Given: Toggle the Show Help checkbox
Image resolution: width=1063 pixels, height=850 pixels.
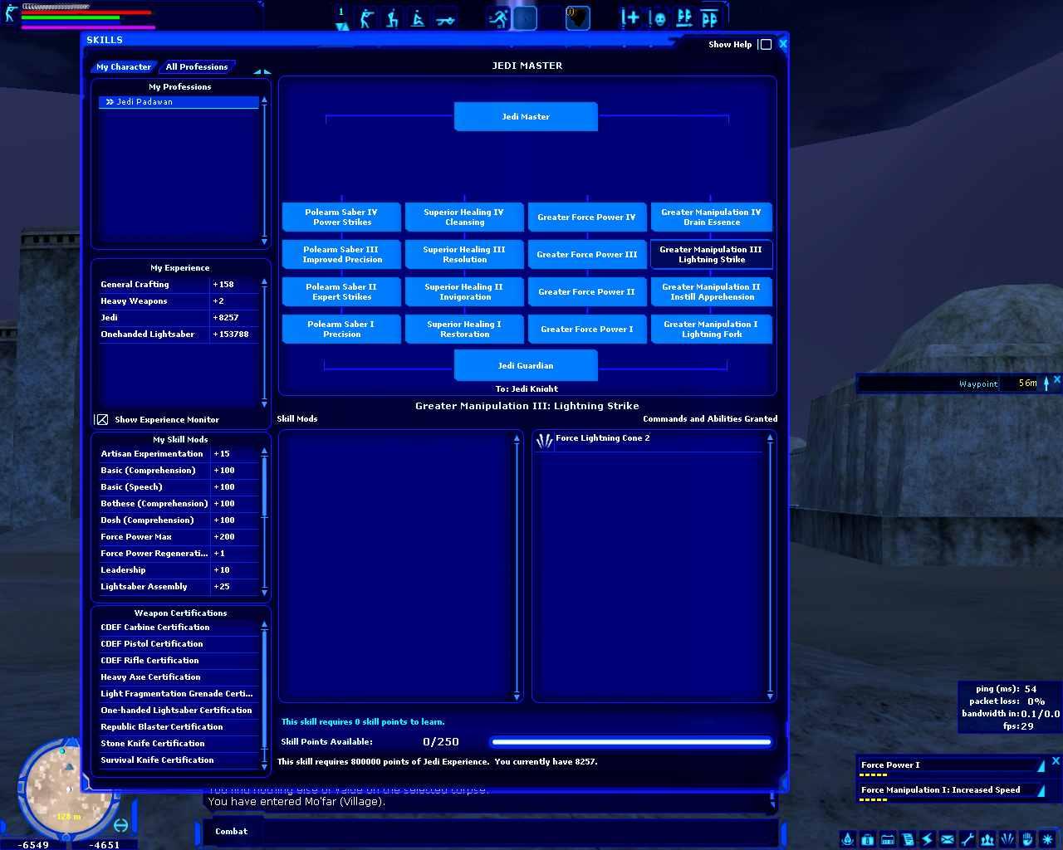Looking at the screenshot, I should tap(766, 45).
